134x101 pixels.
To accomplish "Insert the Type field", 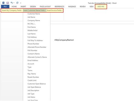I will 30,67.
